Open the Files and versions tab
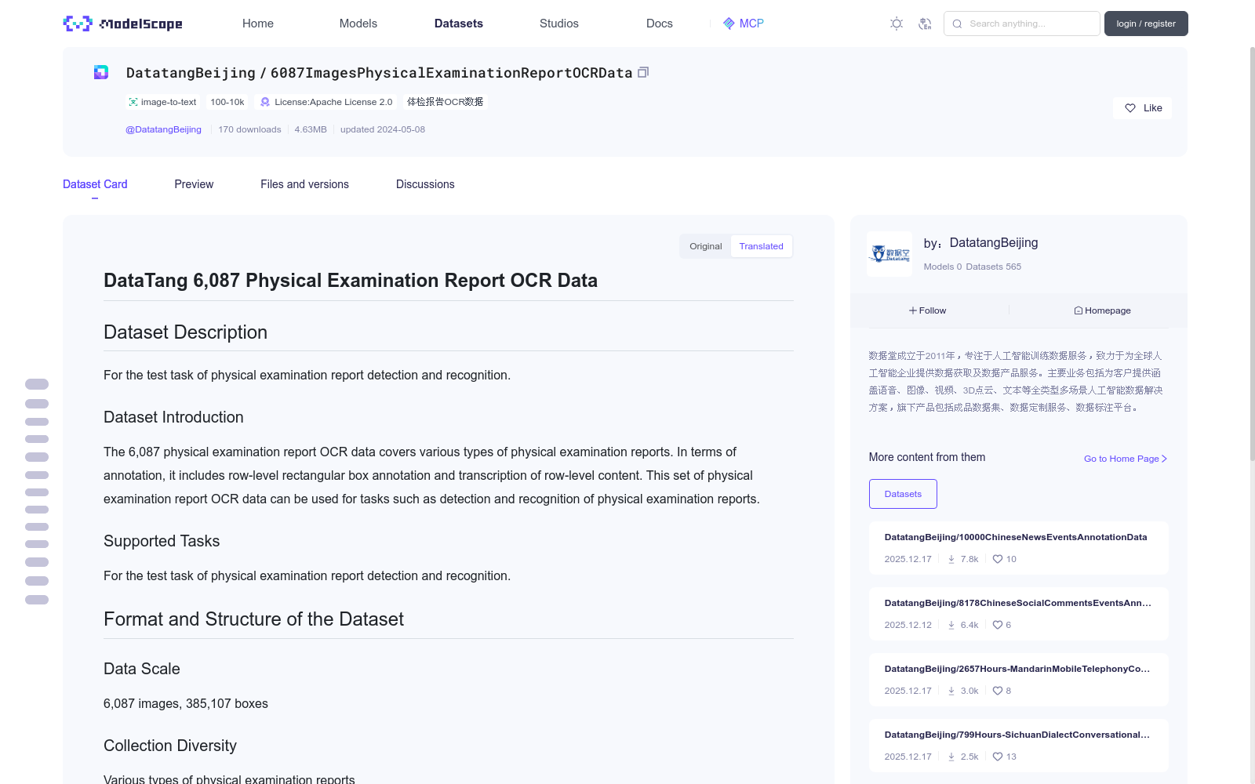This screenshot has width=1255, height=784. [304, 184]
